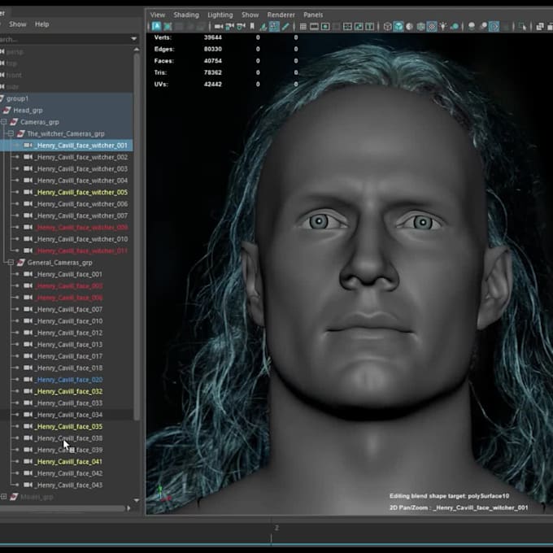The image size is (553, 553).
Task: Expand the Model_grp node
Action: [x=3, y=497]
